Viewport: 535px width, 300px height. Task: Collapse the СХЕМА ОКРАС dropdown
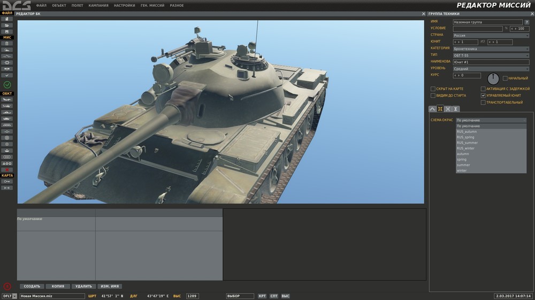(x=491, y=120)
